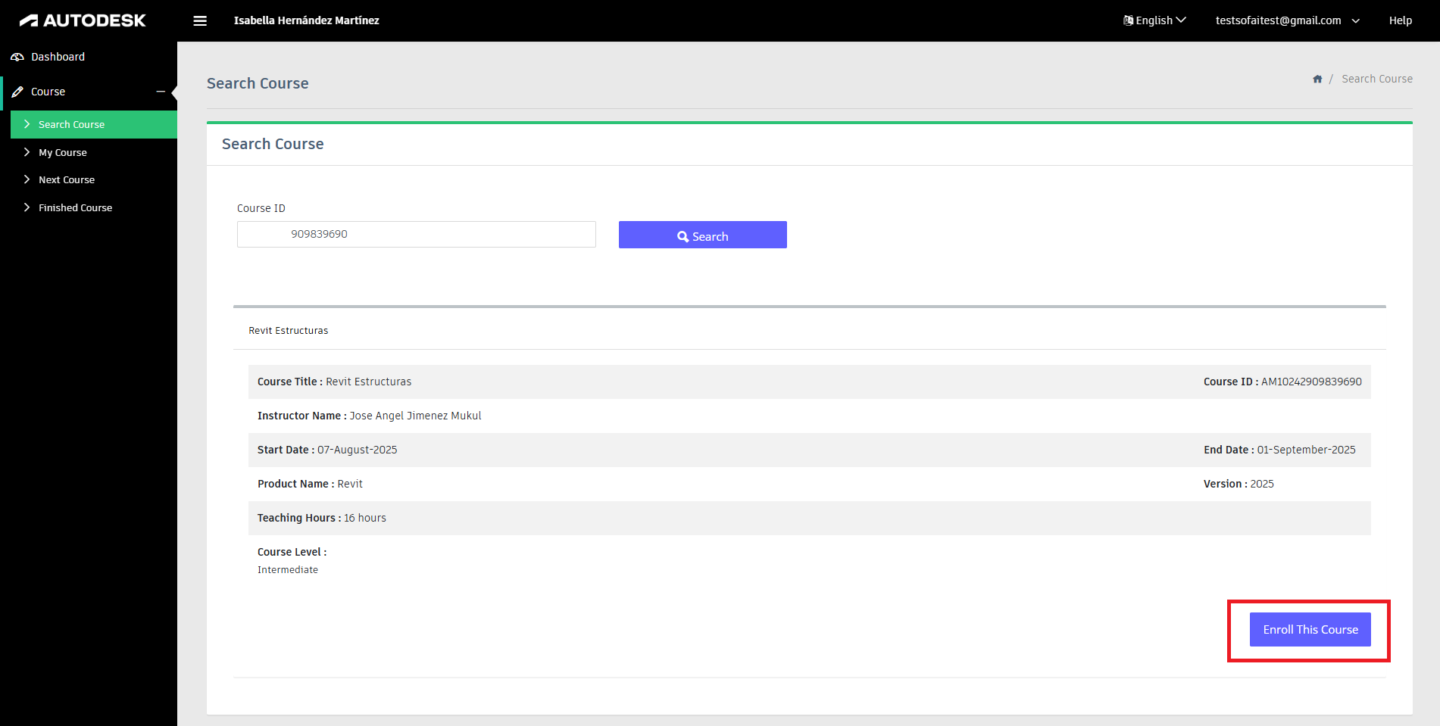Click Search Course breadcrumb link

pyautogui.click(x=1376, y=79)
